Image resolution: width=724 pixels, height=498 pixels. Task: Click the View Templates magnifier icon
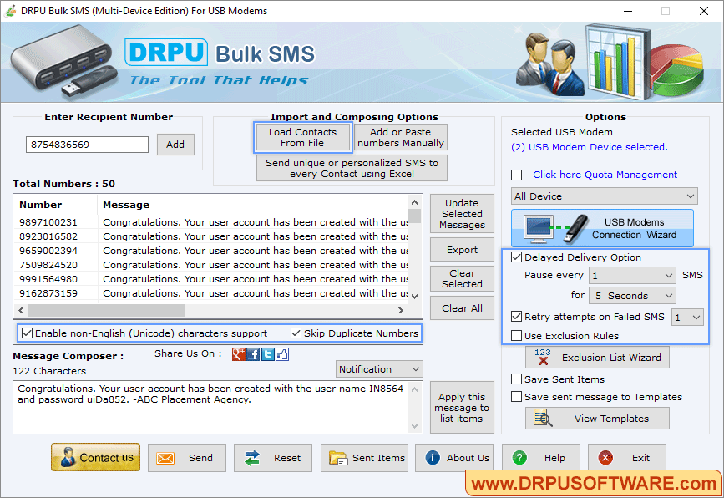(543, 418)
